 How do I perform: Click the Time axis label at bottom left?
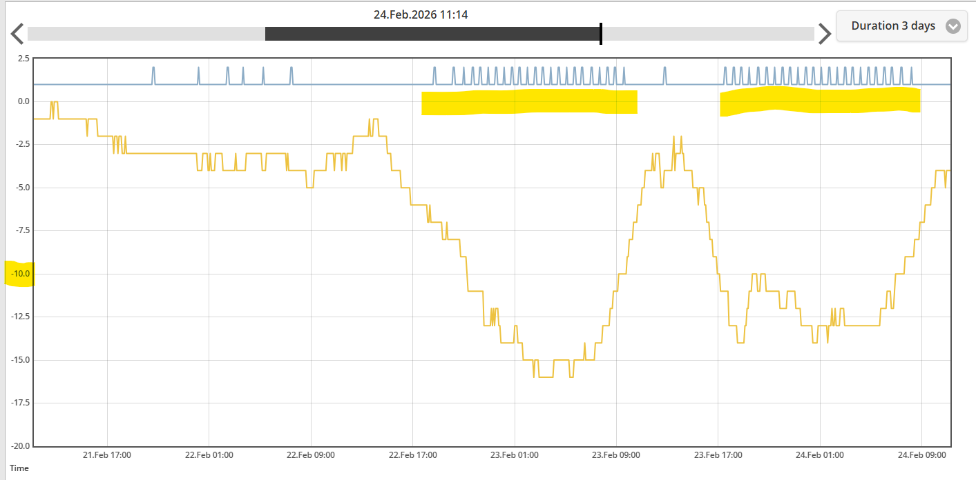click(19, 468)
